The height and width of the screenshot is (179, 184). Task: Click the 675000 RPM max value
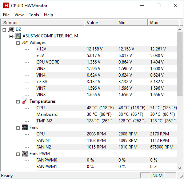162,147
